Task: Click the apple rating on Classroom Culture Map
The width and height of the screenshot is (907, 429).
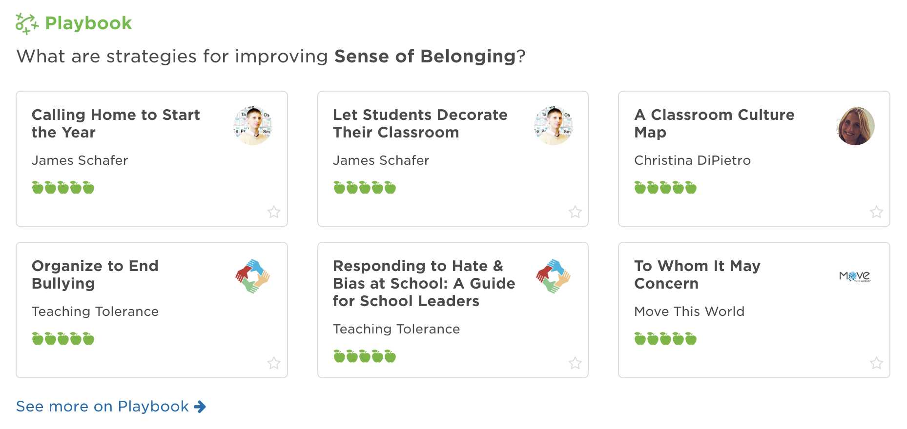Action: click(665, 187)
